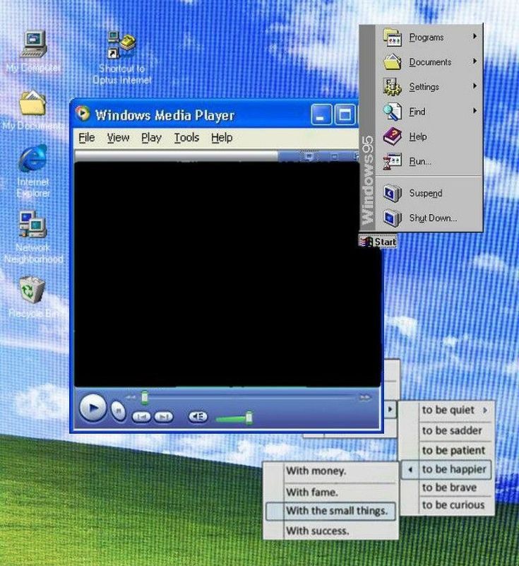Viewport: 519px width, 566px height.
Task: Choose 'With the small things.' option
Action: click(330, 511)
